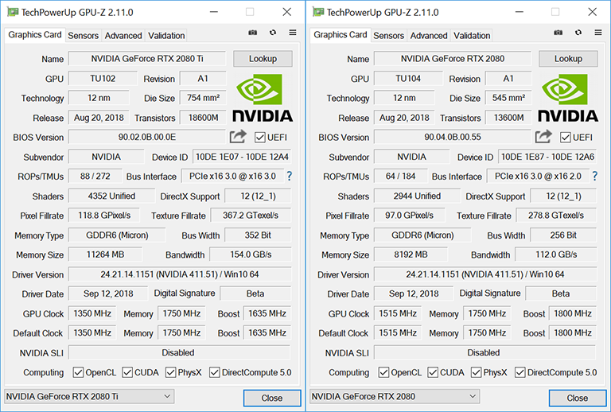611x412 pixels.
Task: Select Graphics Card tab in RTX 2080 Ti window
Action: 35,35
